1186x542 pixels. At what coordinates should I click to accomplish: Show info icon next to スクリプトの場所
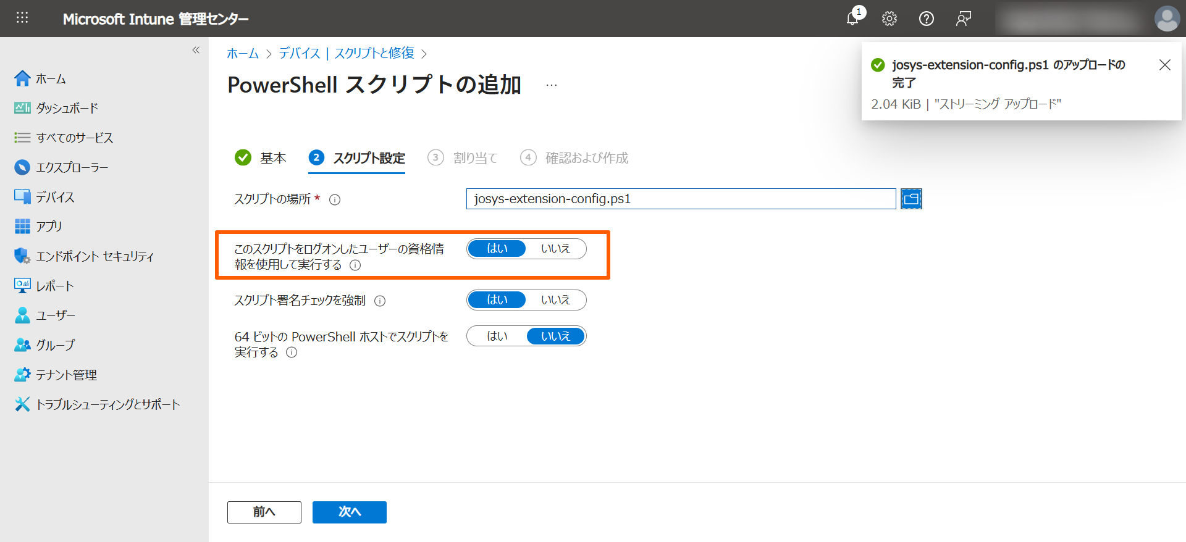(335, 199)
